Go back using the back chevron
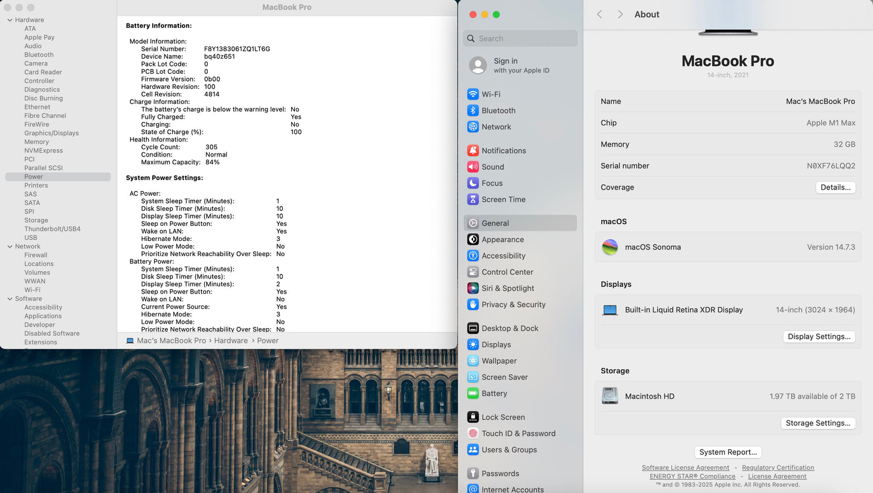This screenshot has width=873, height=493. [599, 14]
